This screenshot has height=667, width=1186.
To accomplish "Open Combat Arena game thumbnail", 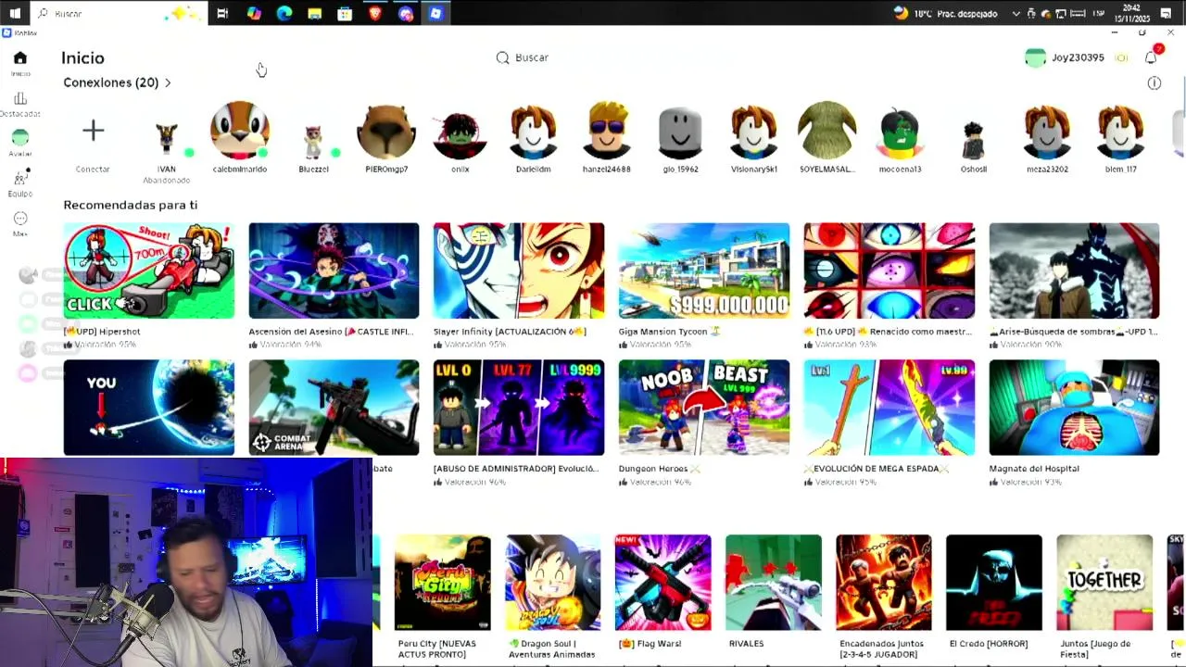I will click(334, 408).
